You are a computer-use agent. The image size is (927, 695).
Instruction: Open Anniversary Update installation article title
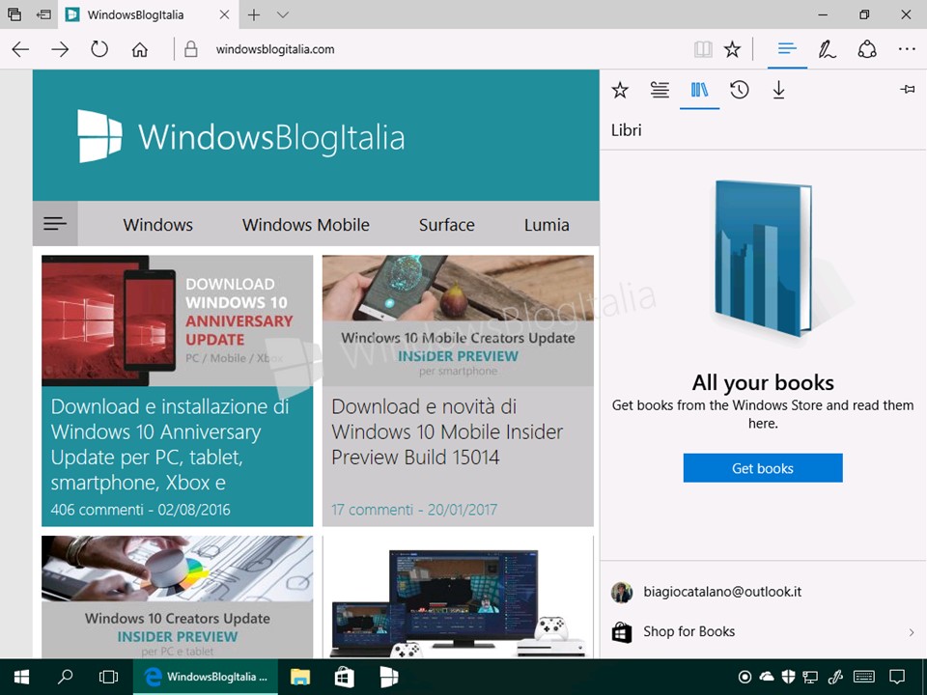[169, 444]
